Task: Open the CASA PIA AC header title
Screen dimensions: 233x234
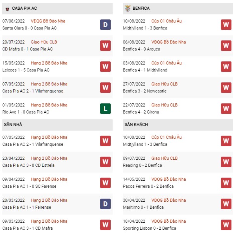Action: pyautogui.click(x=24, y=9)
